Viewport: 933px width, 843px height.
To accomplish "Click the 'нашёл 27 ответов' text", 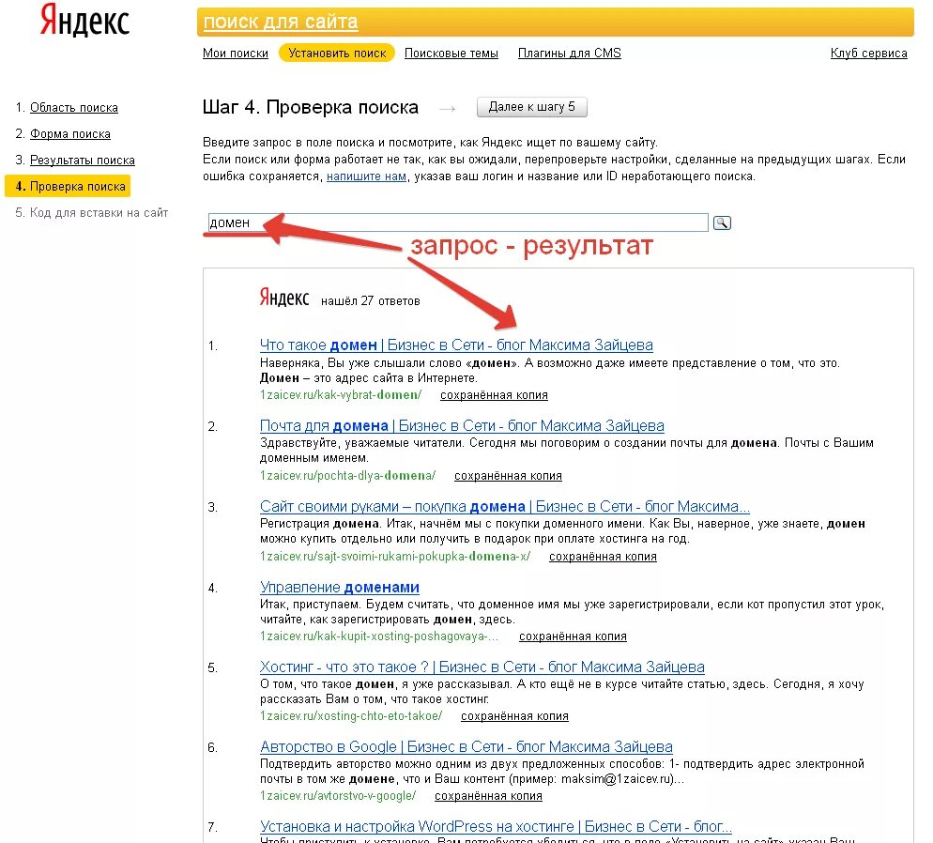I will point(370,301).
